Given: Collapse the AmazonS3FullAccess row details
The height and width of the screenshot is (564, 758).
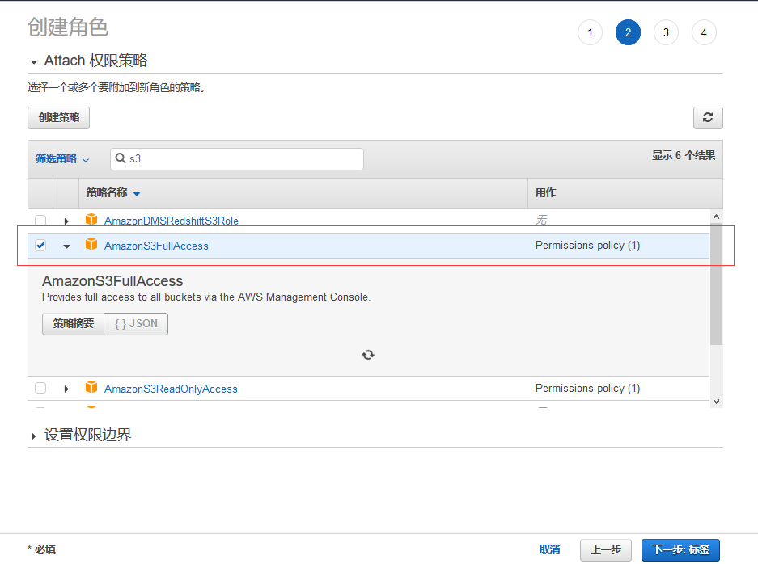Looking at the screenshot, I should (x=66, y=246).
